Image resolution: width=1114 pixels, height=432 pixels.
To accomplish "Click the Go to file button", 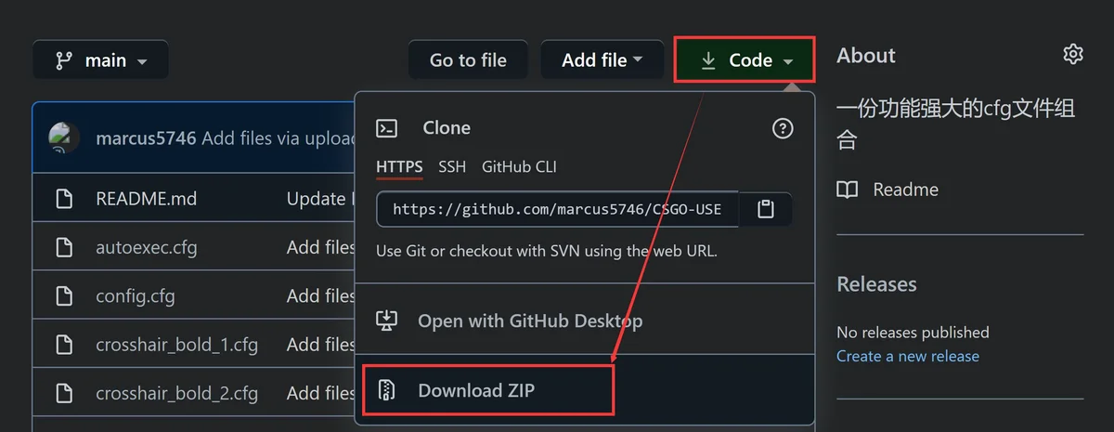I will point(468,60).
